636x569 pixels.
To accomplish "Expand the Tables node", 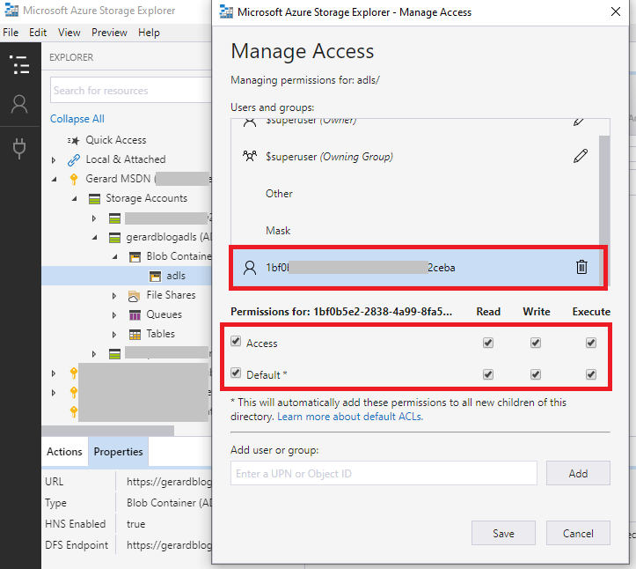I will 114,335.
